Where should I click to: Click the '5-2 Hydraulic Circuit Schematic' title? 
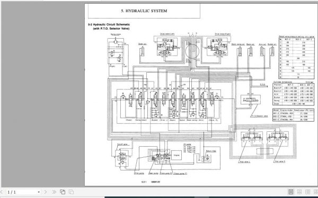pyautogui.click(x=109, y=24)
